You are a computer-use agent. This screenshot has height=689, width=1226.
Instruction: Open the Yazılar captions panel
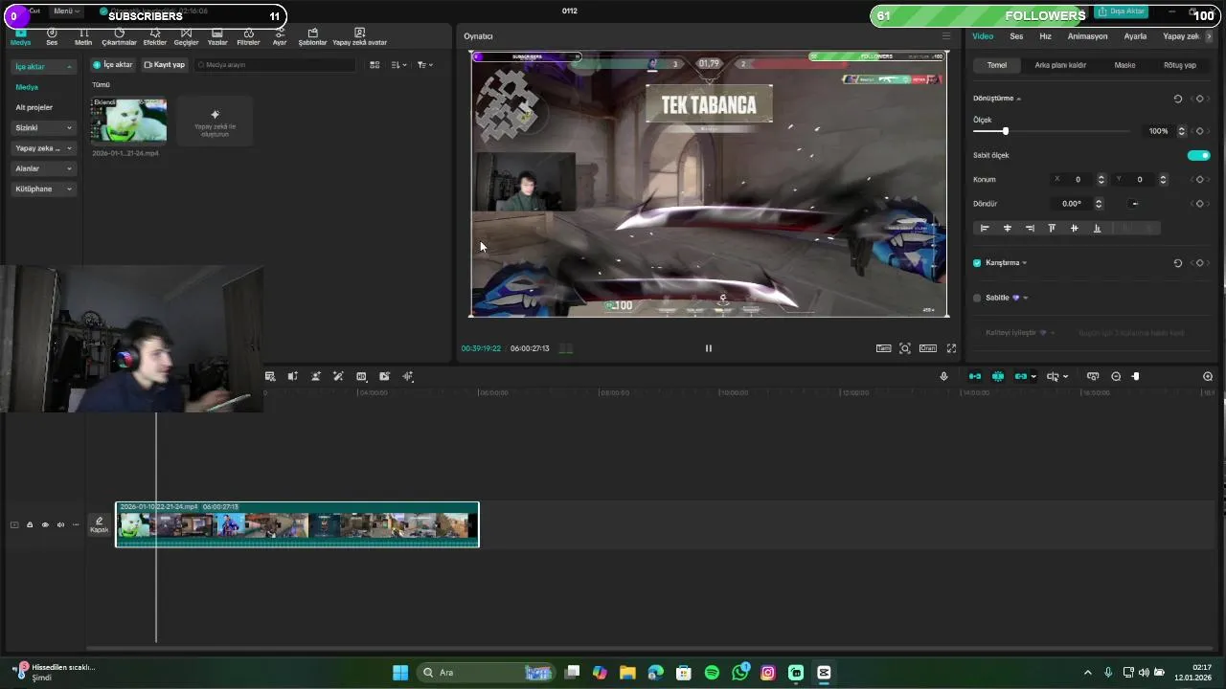tap(217, 36)
